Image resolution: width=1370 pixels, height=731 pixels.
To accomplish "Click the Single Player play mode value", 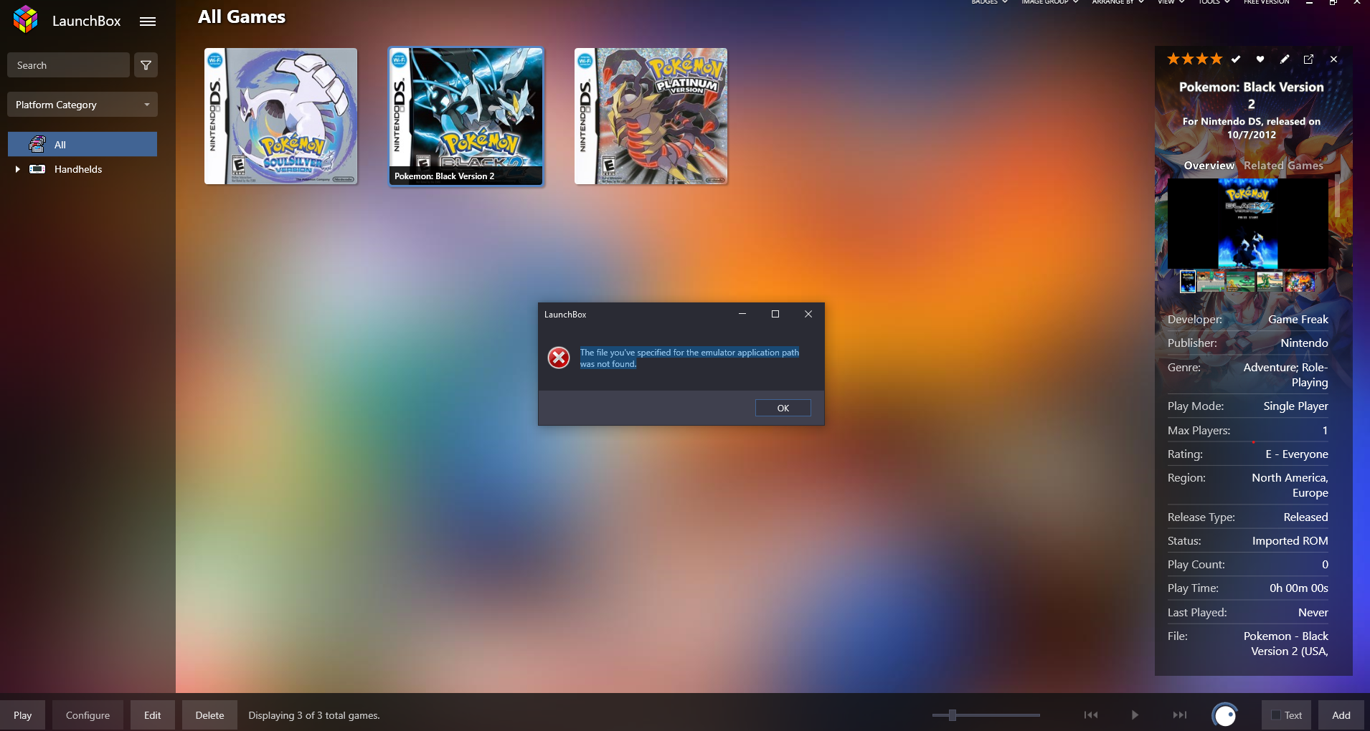I will (1295, 406).
